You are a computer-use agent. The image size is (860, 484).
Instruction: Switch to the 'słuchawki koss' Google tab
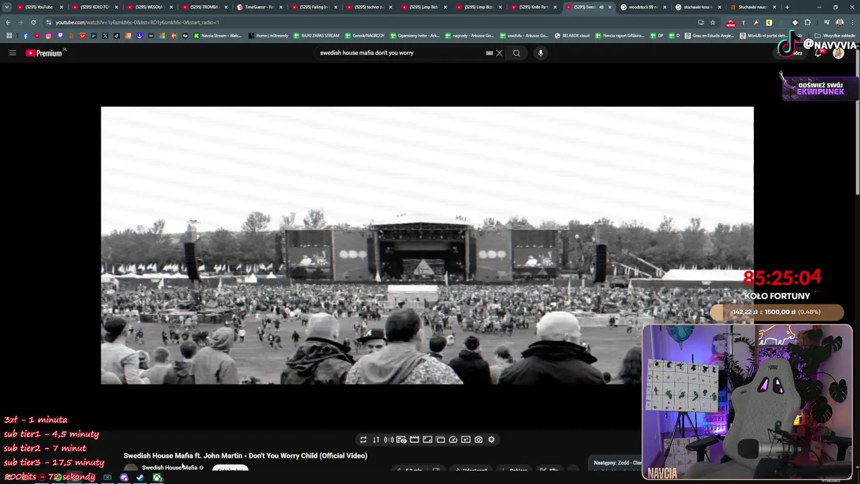[x=697, y=7]
